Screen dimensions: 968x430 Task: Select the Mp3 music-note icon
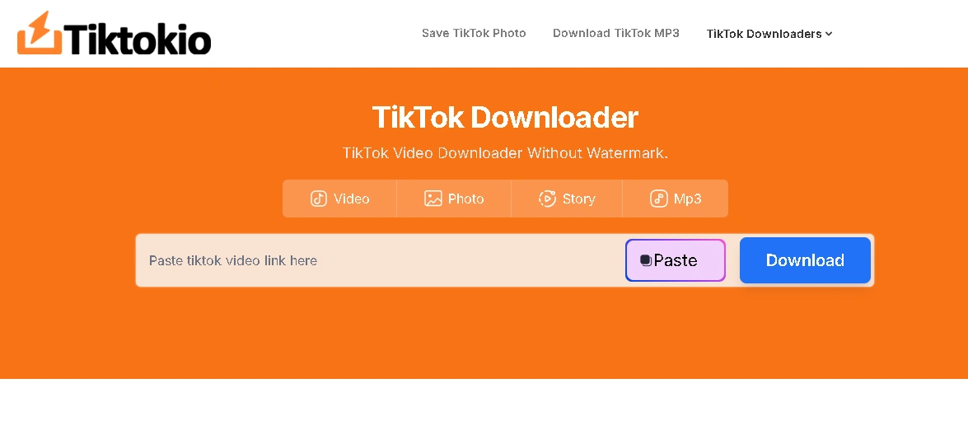[x=659, y=199]
